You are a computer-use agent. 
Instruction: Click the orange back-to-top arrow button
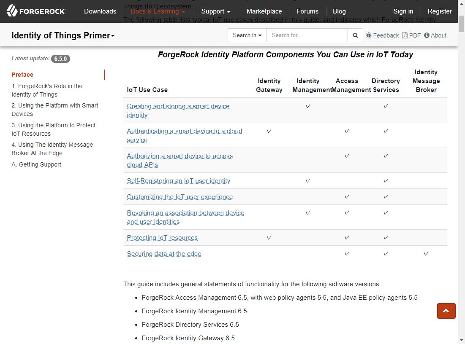click(x=446, y=311)
